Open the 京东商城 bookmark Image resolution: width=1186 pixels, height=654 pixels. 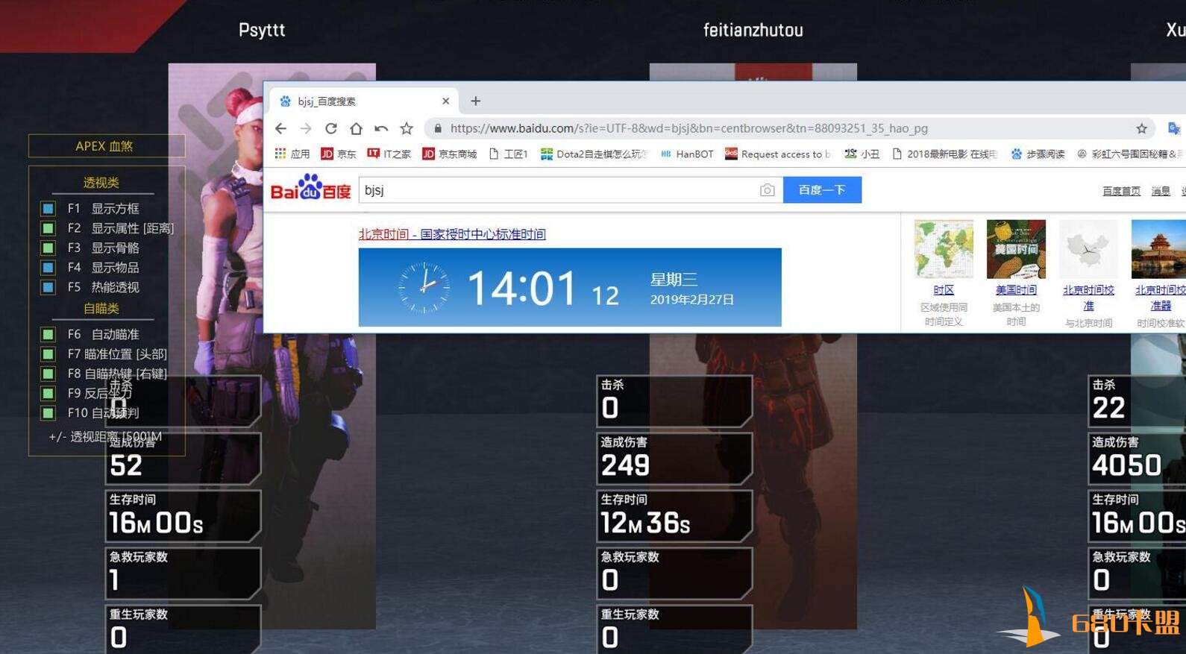point(449,154)
